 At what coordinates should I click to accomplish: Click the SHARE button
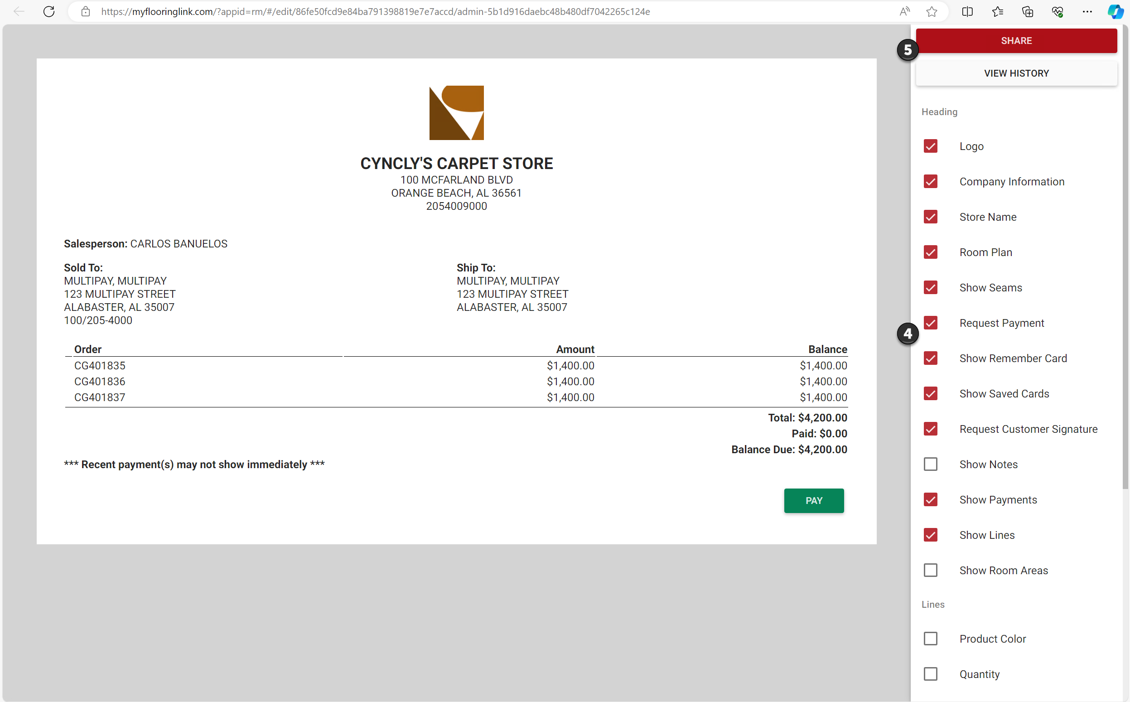point(1016,40)
